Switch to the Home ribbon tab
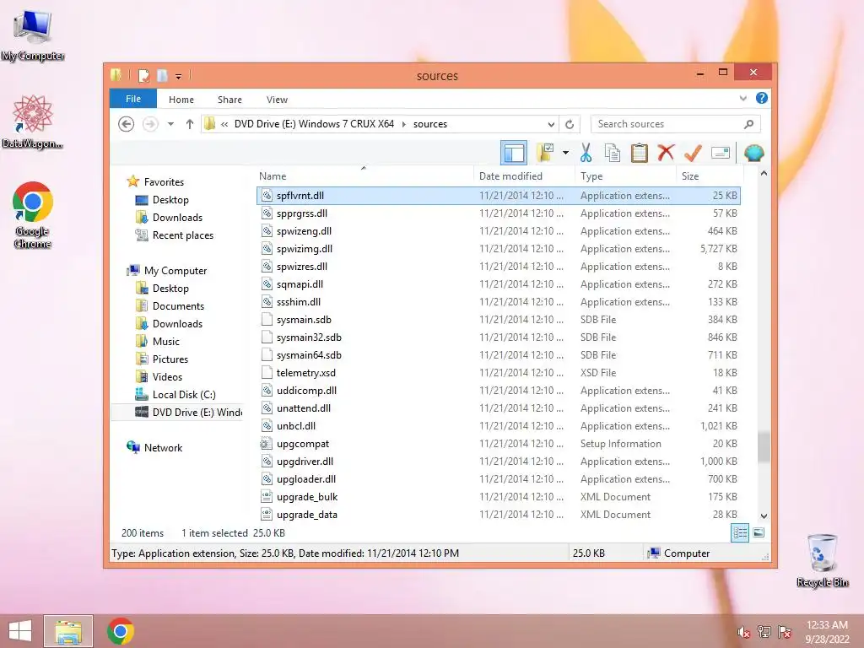The width and height of the screenshot is (864, 648). pyautogui.click(x=181, y=100)
